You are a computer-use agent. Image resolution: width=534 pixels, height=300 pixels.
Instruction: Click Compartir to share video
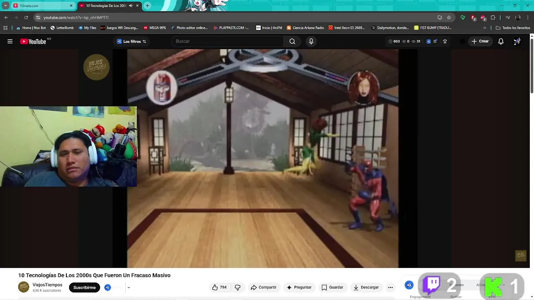tap(263, 287)
